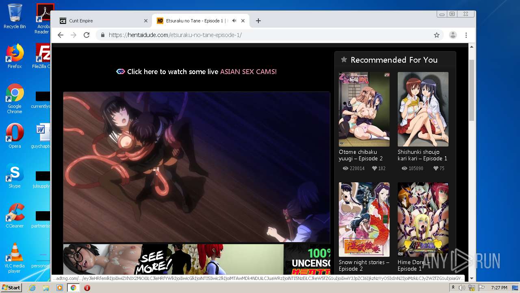View site info via the padlock icon
Viewport: 520px width, 293px height.
pyautogui.click(x=103, y=35)
